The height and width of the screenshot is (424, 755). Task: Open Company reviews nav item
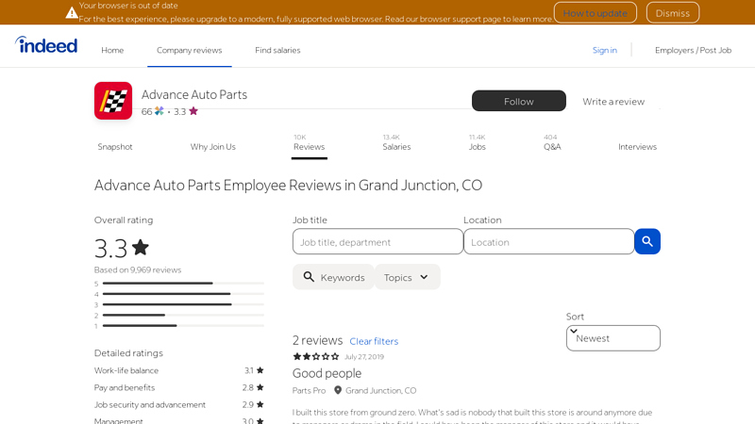[190, 50]
